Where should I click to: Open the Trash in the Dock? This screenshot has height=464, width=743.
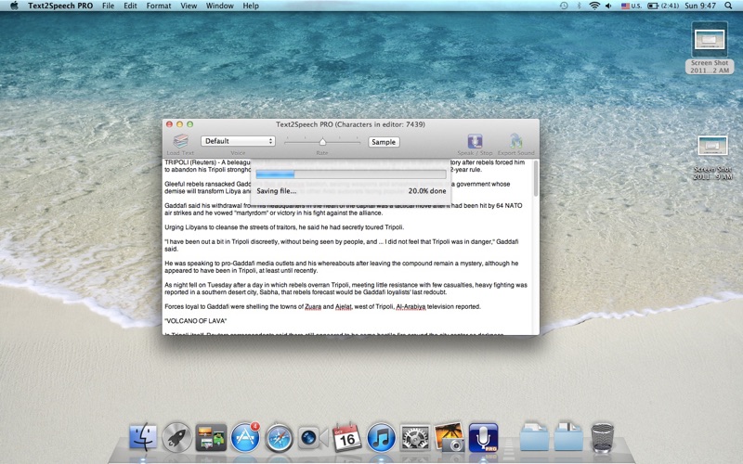602,437
